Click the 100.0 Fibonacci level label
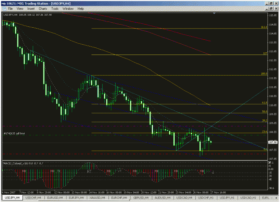280x202 pixels. point(264,74)
